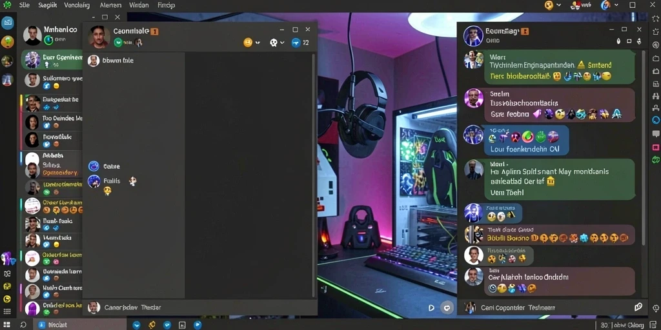The width and height of the screenshot is (661, 330).
Task: Click the play arrow icon beside the round send button
Action: (431, 307)
